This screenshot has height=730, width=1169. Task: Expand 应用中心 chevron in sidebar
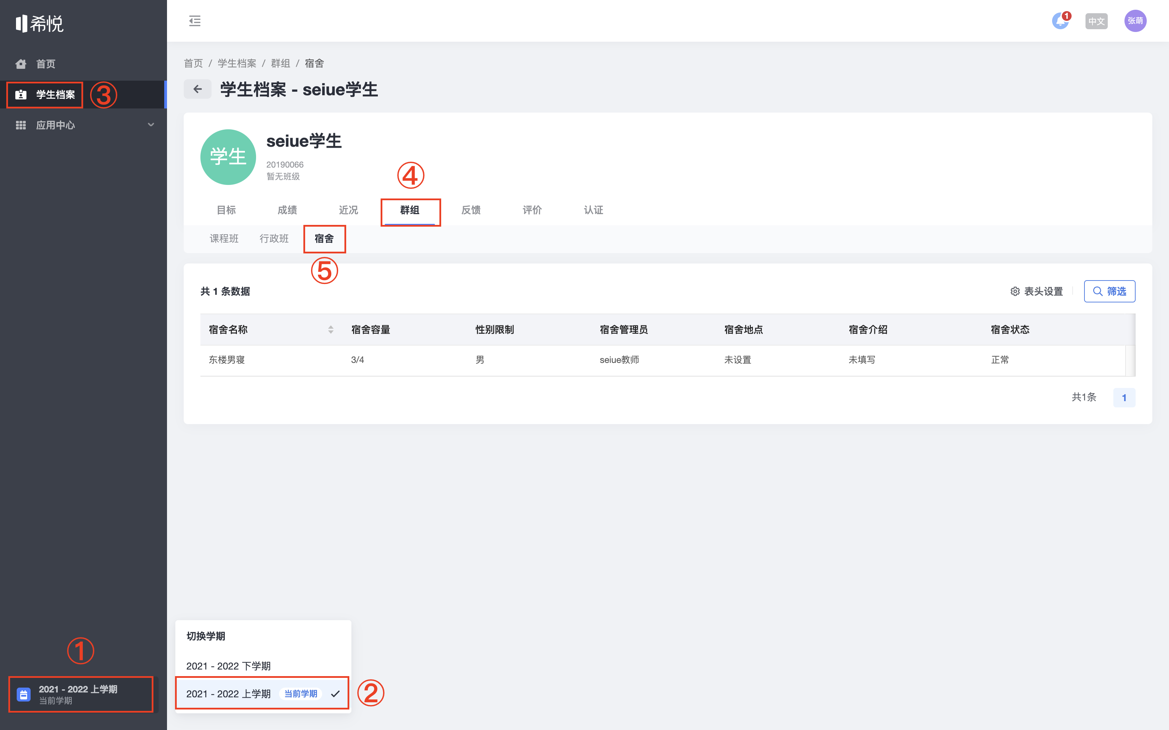click(151, 124)
